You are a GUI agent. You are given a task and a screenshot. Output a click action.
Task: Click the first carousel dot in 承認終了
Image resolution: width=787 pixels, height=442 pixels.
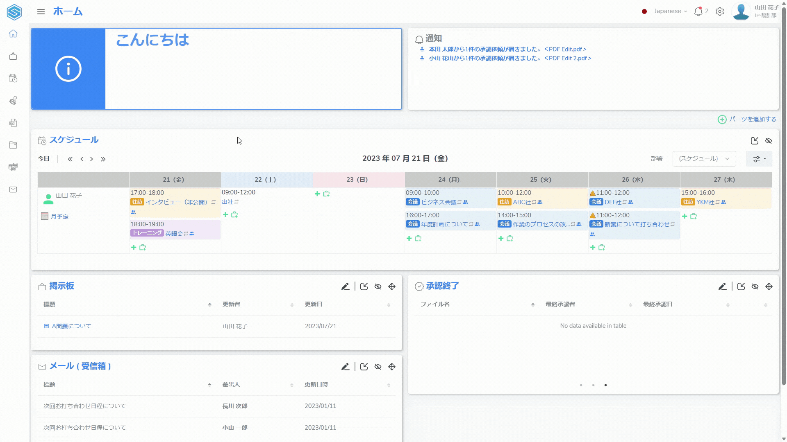tap(581, 385)
